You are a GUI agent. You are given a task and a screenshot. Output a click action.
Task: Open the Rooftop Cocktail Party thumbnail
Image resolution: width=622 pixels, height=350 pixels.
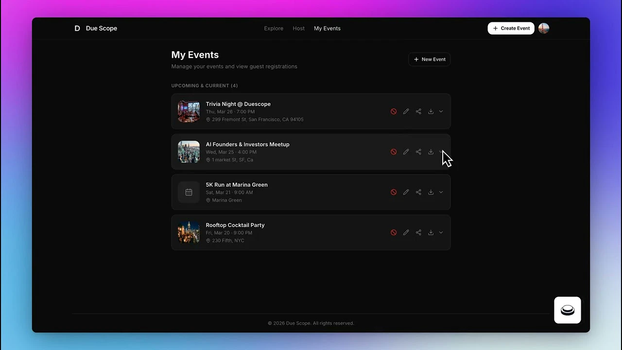[x=189, y=232]
